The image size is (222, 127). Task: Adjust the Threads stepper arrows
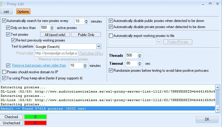(x=140, y=56)
